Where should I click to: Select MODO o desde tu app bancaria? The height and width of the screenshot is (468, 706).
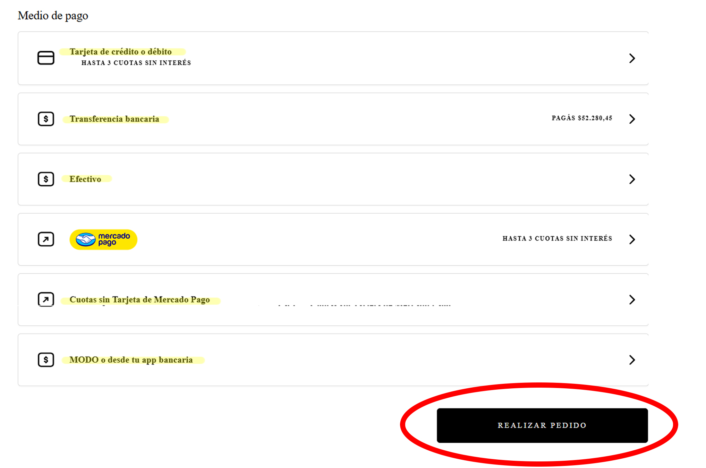[x=131, y=360]
